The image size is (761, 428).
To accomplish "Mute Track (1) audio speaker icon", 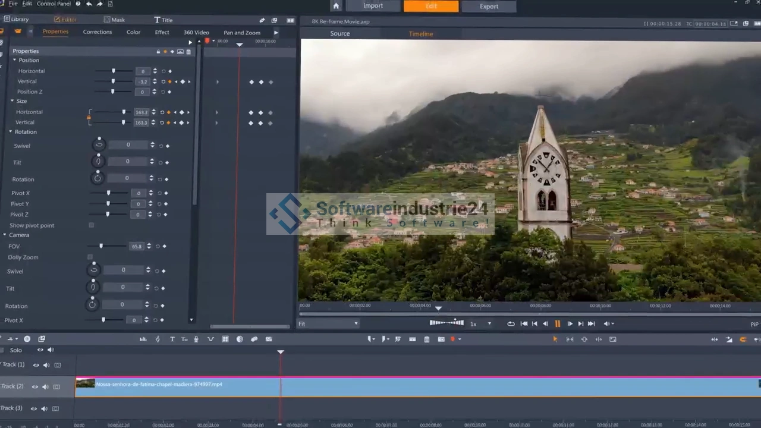I will click(46, 365).
